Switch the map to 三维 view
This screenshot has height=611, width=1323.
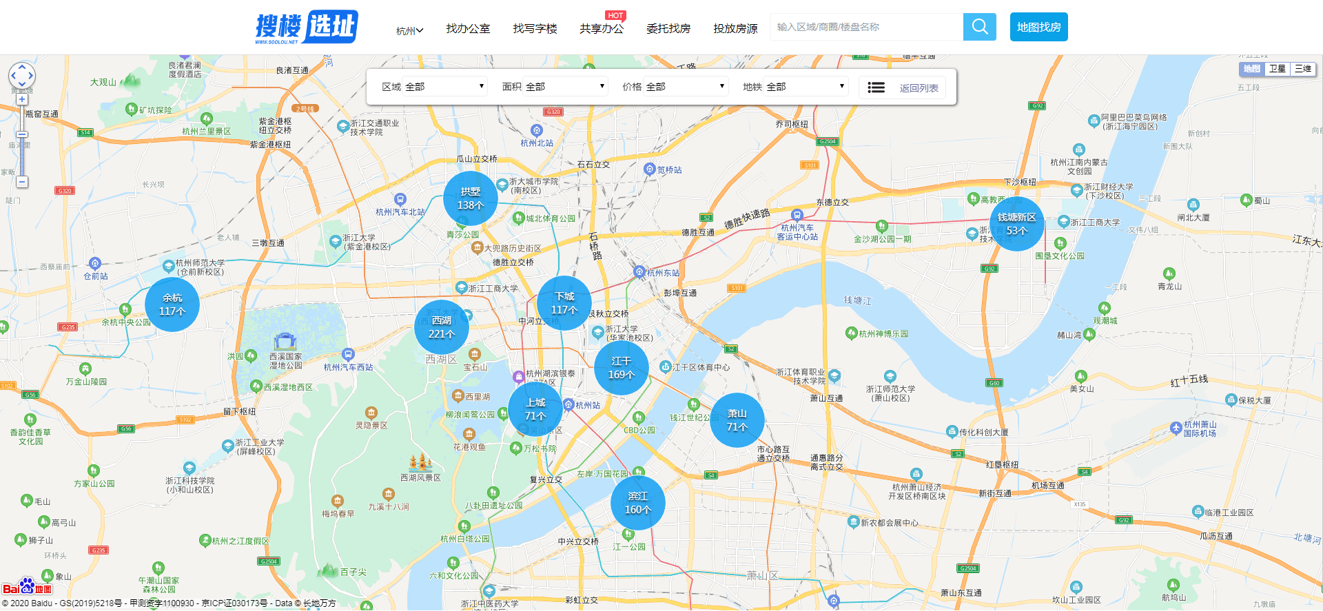tap(1302, 69)
